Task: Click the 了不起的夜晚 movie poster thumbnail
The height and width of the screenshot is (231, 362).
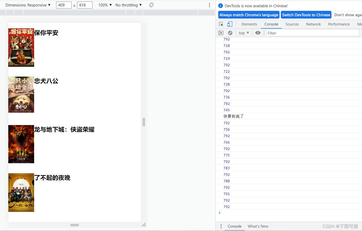Action: pos(21,193)
